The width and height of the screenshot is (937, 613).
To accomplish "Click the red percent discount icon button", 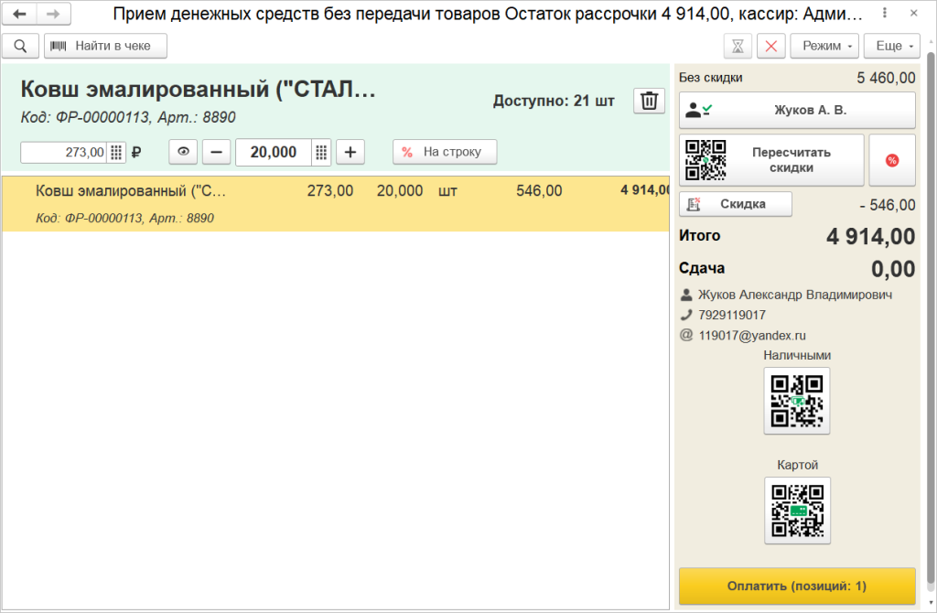I will (891, 160).
